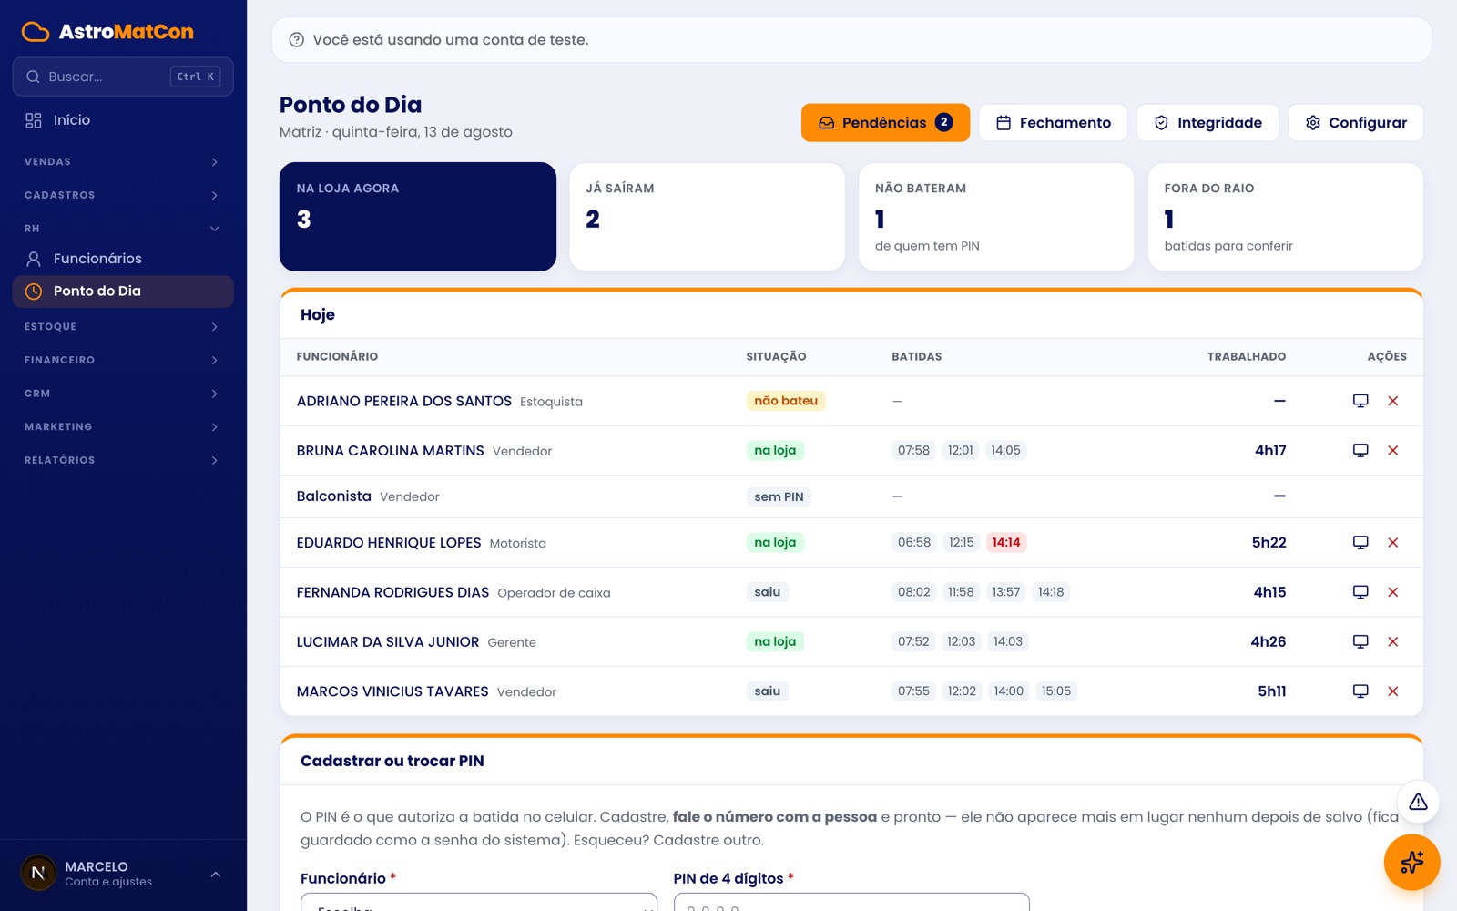1457x911 pixels.
Task: Open Funcionários in the sidebar
Action: point(123,259)
